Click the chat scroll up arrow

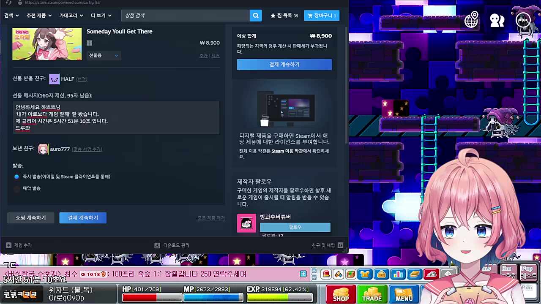coord(314,271)
